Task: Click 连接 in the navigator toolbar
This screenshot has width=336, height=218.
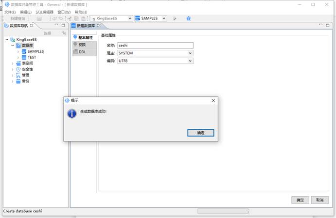Action: [x=48, y=33]
